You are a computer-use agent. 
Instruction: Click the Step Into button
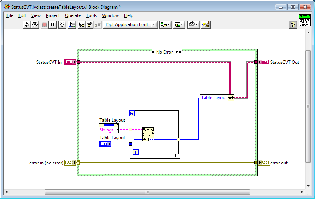(81, 24)
